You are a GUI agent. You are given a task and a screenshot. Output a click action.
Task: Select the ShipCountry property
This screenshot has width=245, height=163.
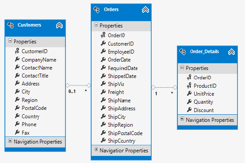tap(122, 141)
